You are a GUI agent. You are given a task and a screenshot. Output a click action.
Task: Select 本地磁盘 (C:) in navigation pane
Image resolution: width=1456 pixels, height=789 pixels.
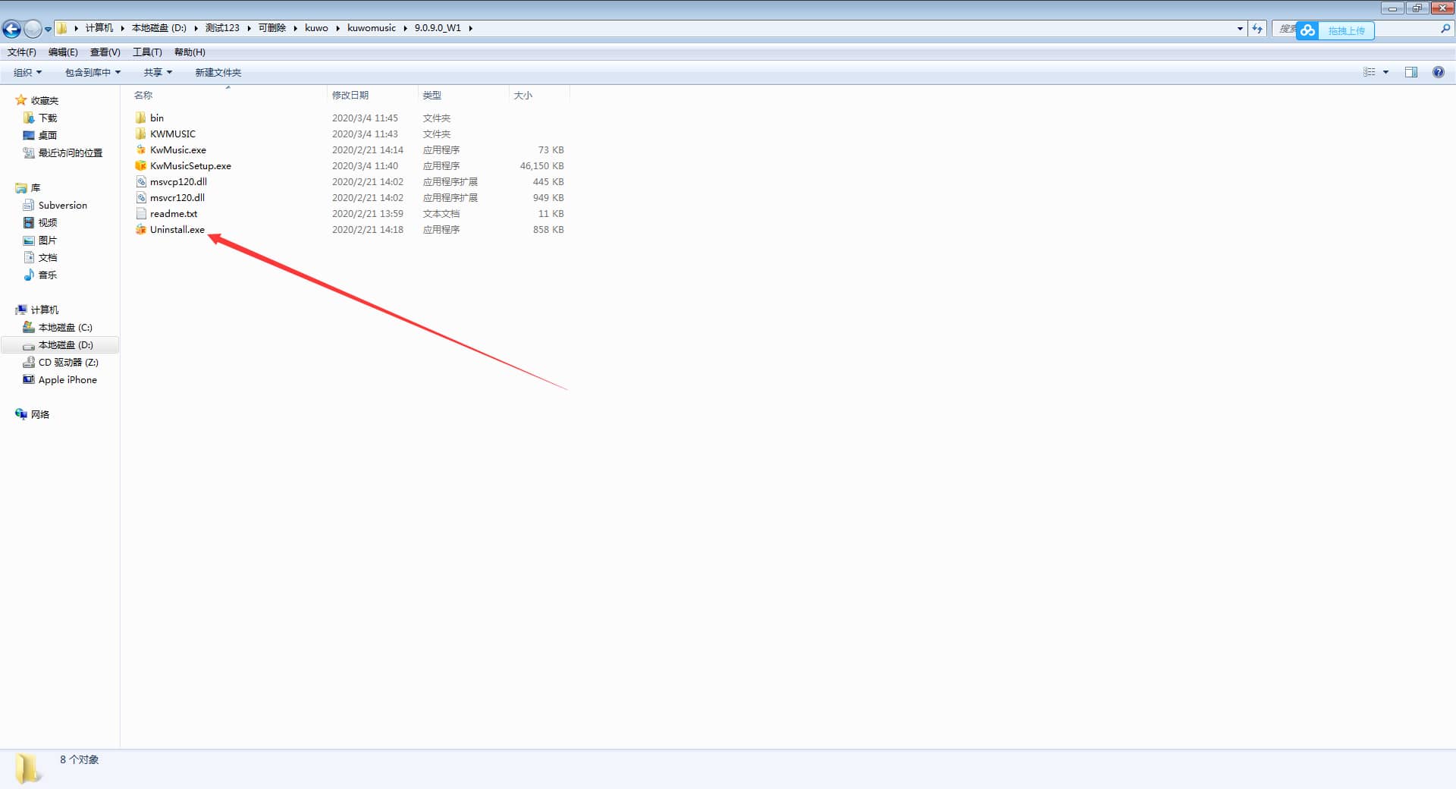pos(65,328)
